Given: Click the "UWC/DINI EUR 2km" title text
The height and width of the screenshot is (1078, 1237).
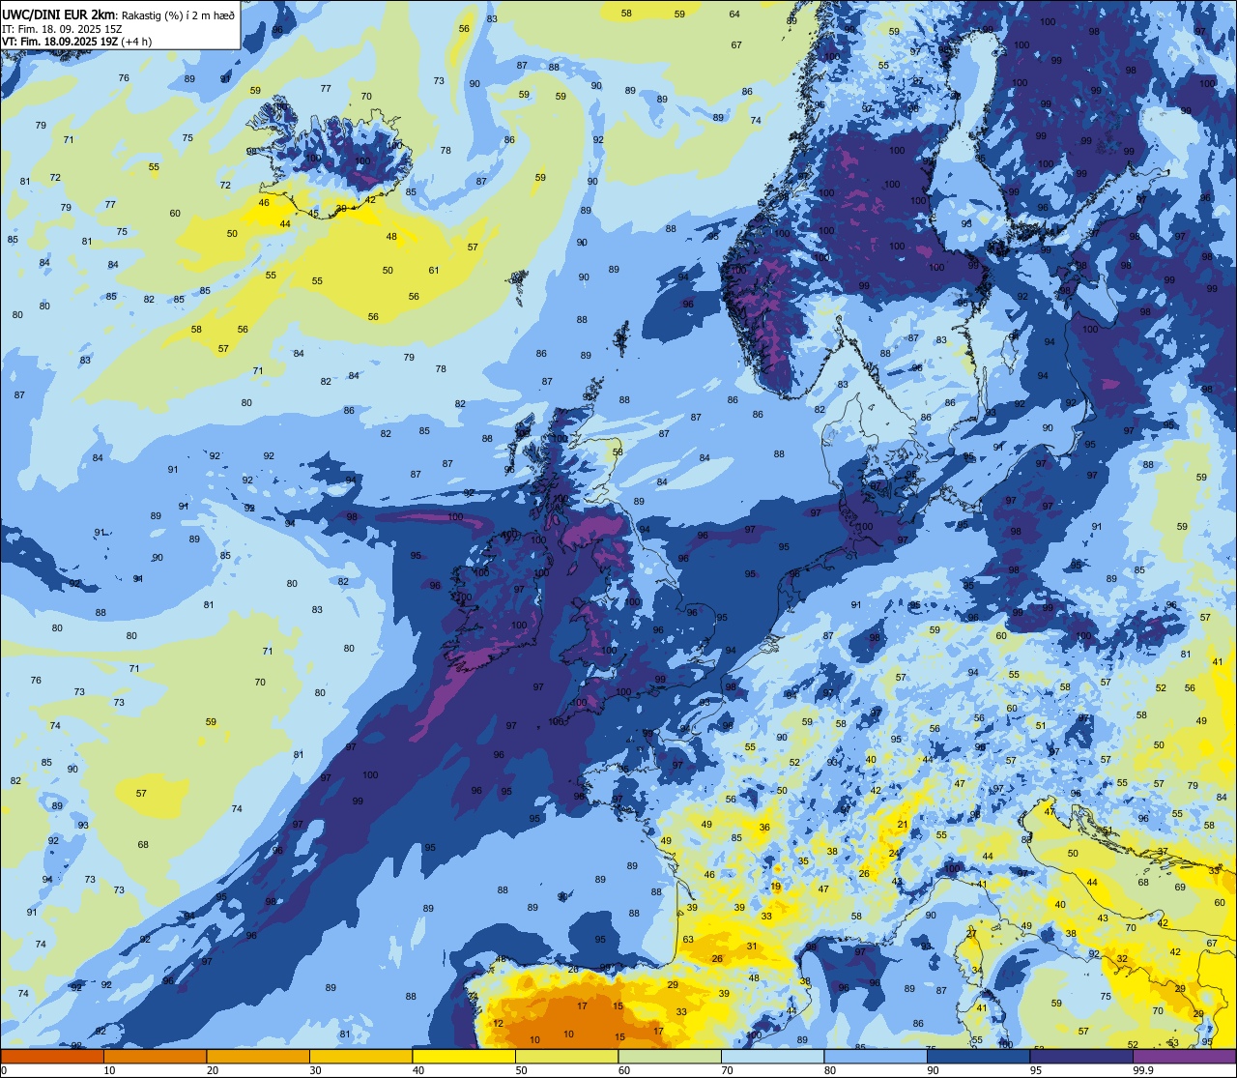Looking at the screenshot, I should click(59, 14).
